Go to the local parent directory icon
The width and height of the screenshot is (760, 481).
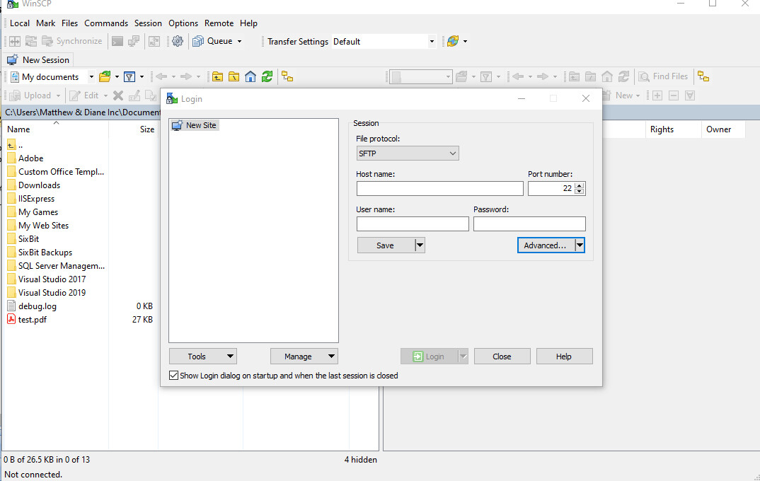coord(218,76)
